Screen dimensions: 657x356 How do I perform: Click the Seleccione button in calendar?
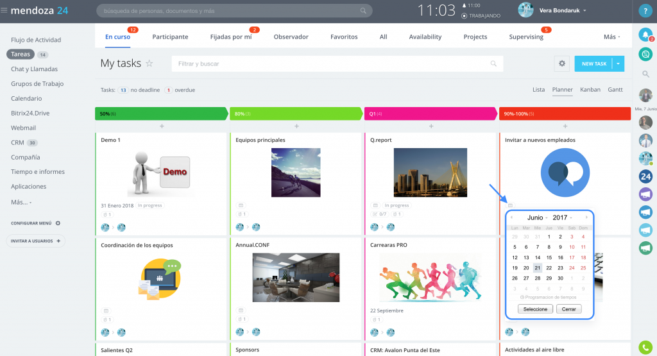(x=535, y=309)
